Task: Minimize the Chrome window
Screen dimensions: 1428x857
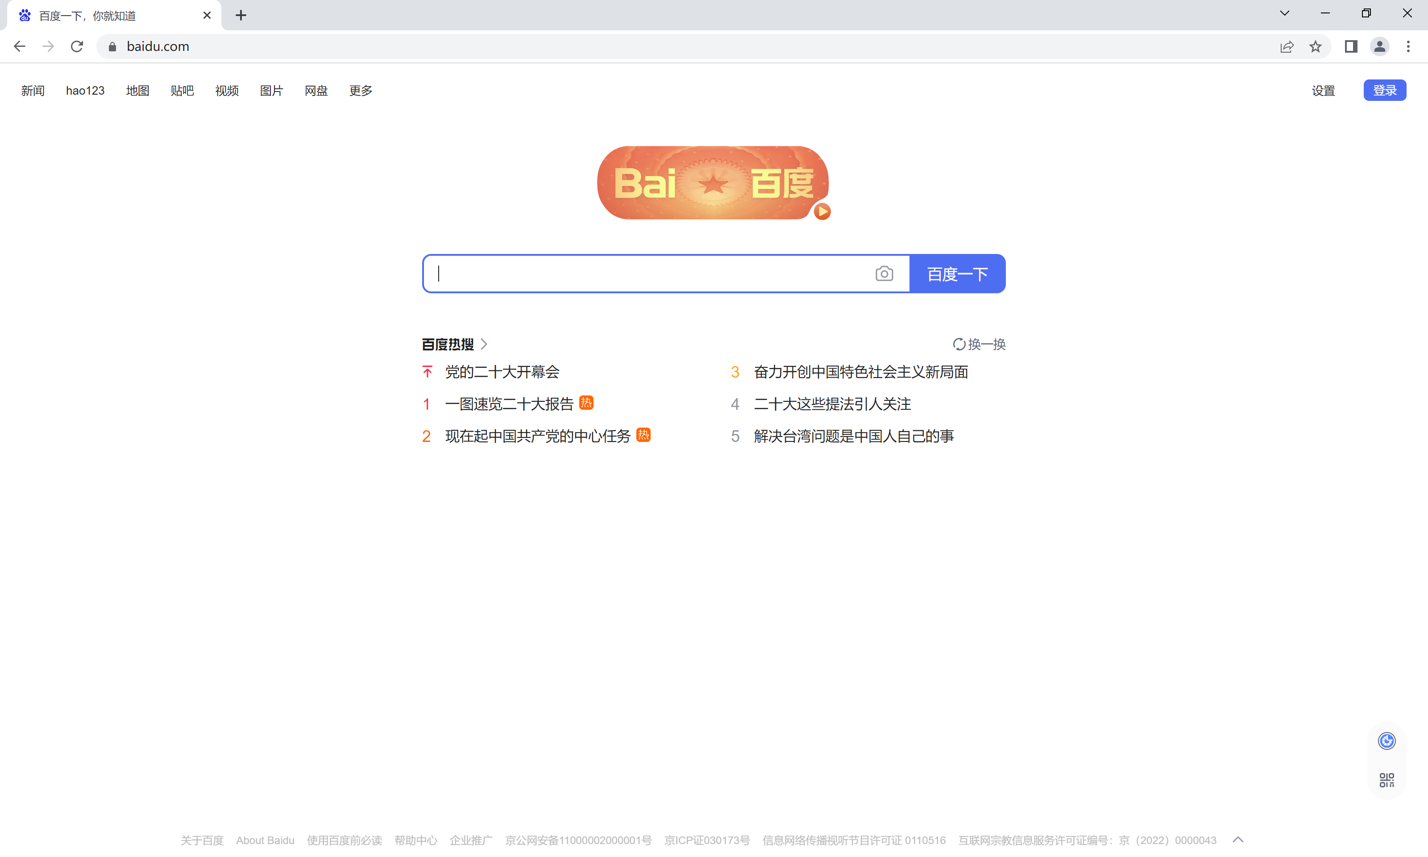Action: pyautogui.click(x=1325, y=13)
